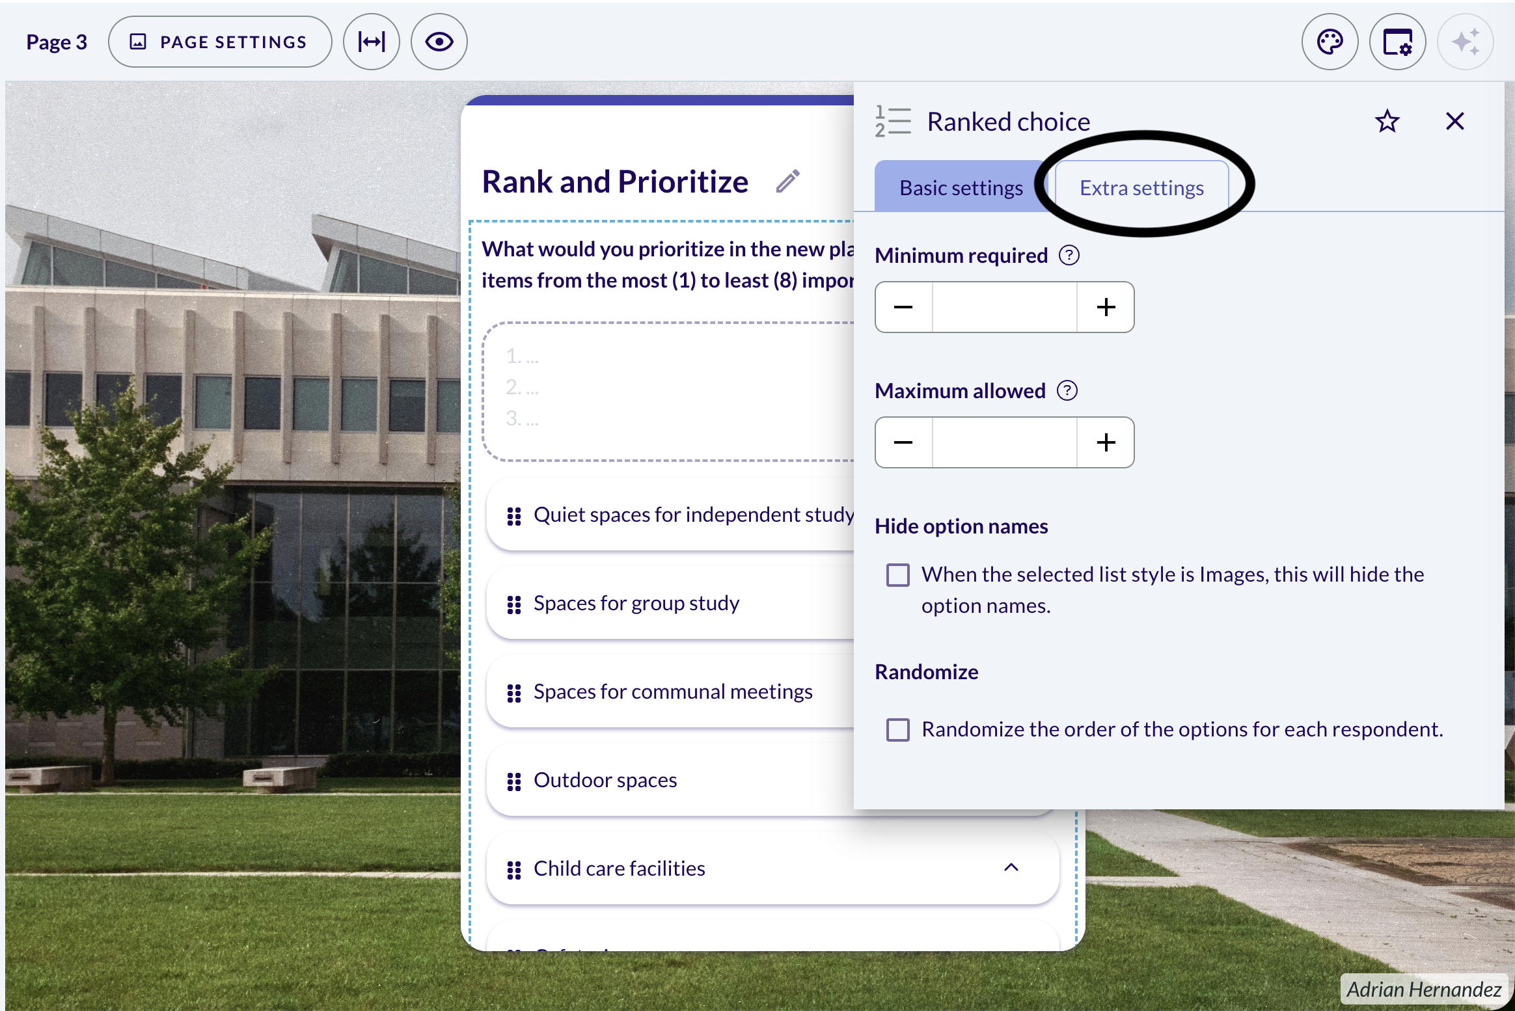The width and height of the screenshot is (1515, 1011).
Task: Click drag handle of Spaces for group study
Action: [x=514, y=605]
